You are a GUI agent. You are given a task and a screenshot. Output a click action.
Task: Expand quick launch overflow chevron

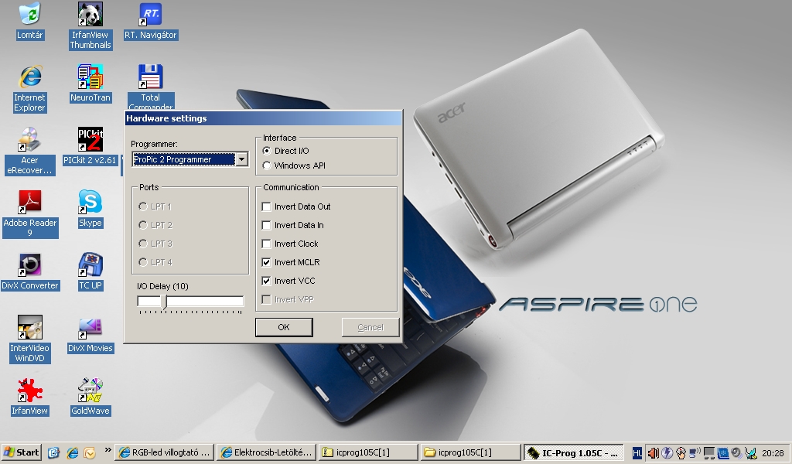click(x=108, y=450)
